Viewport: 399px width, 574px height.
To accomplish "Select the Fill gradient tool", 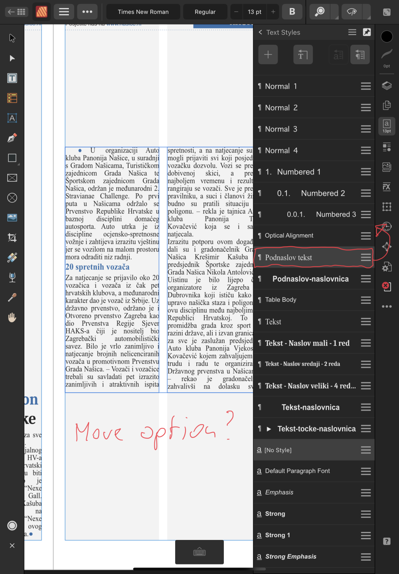I will point(12,258).
